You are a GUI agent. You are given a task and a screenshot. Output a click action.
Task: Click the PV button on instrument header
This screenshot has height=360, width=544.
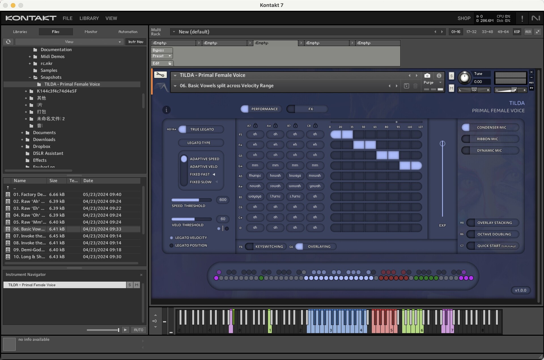(x=532, y=88)
